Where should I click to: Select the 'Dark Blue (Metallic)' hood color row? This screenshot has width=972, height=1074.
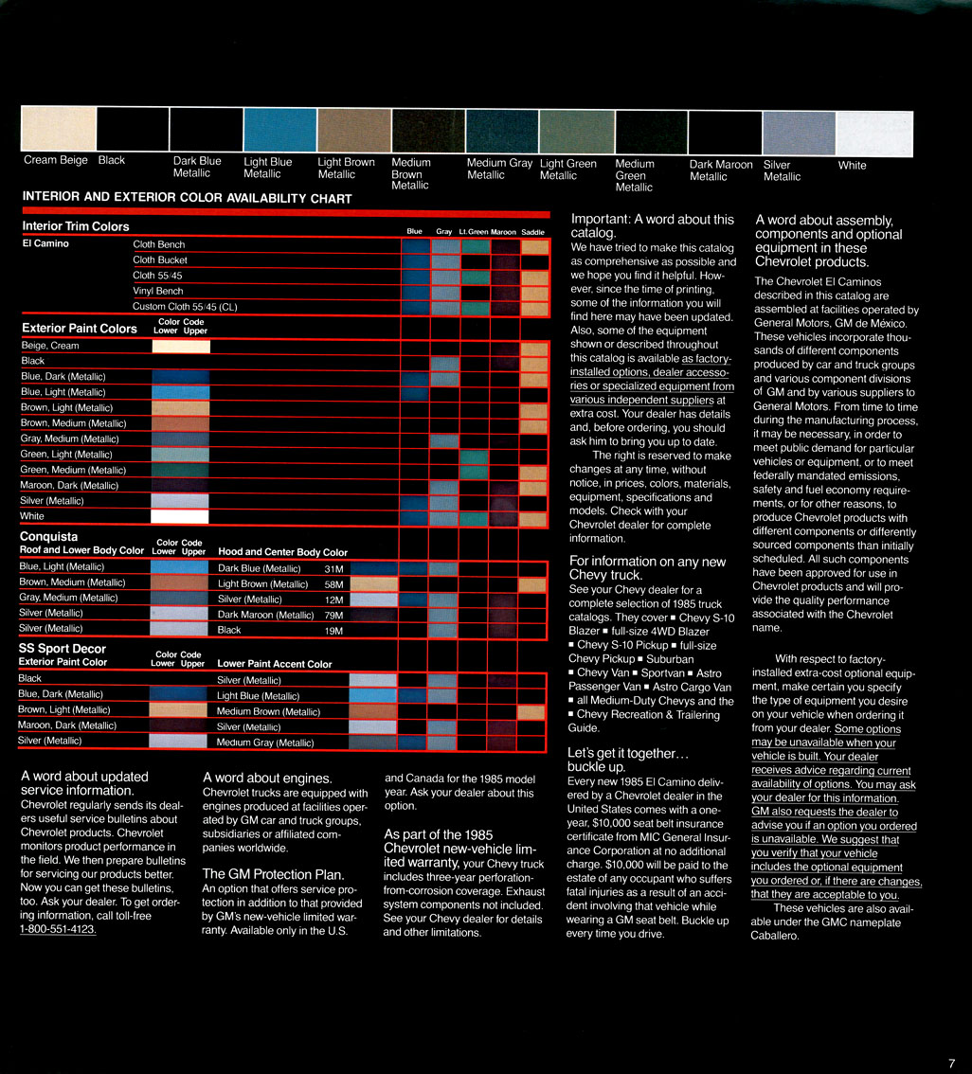tap(259, 568)
